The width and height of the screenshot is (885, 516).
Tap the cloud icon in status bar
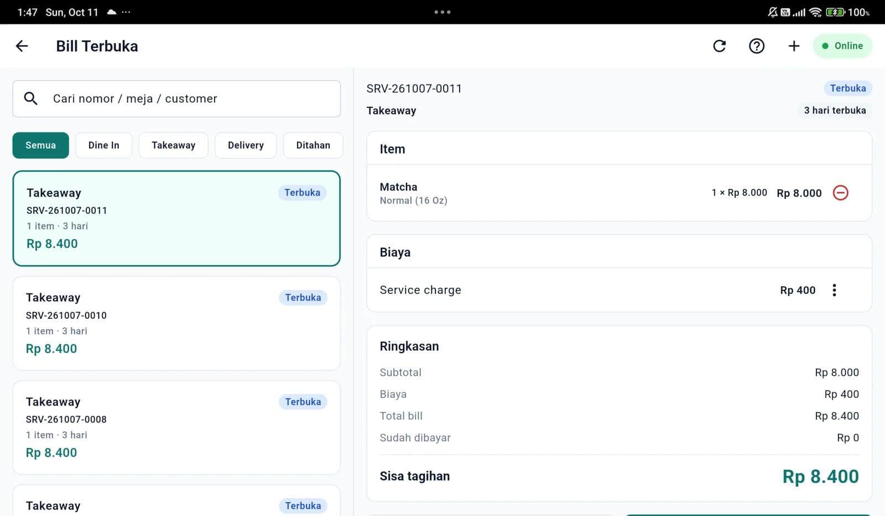112,12
